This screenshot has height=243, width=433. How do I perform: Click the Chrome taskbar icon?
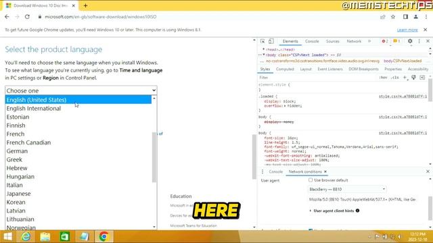tap(104, 237)
